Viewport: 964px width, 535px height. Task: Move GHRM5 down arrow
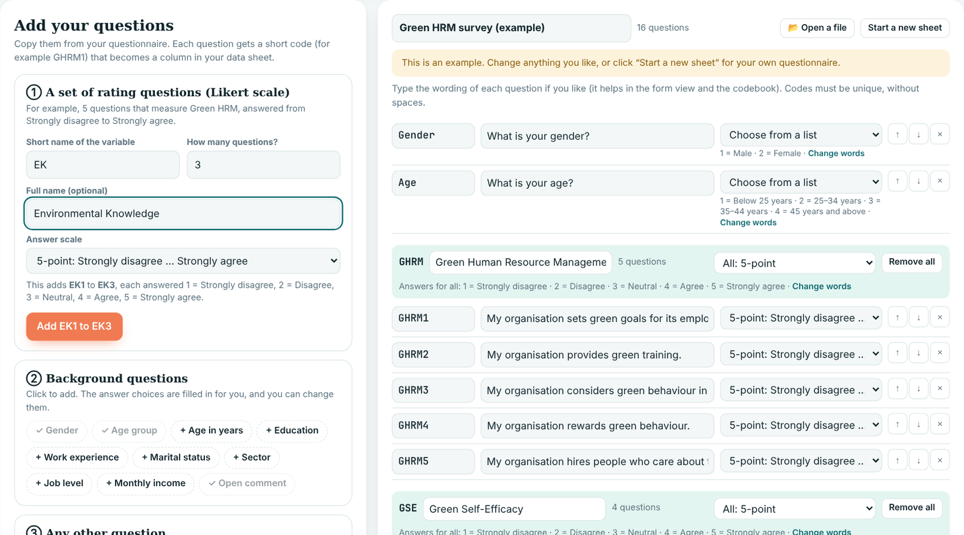pyautogui.click(x=918, y=460)
